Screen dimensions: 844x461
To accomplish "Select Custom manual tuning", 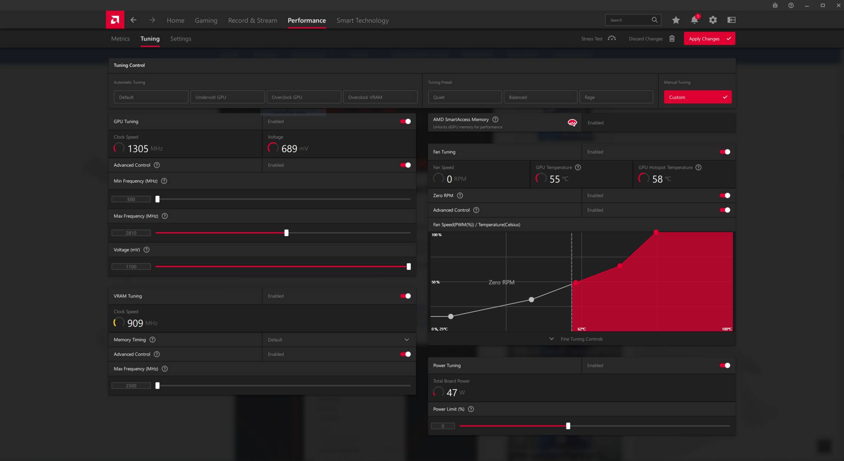I will [698, 97].
